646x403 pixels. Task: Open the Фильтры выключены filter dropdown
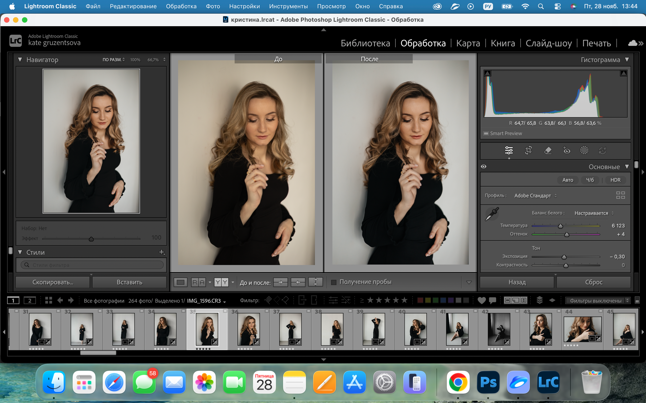coord(598,301)
